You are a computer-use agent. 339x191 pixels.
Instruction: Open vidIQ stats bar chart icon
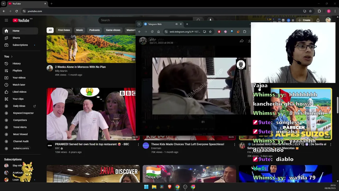(284, 20)
